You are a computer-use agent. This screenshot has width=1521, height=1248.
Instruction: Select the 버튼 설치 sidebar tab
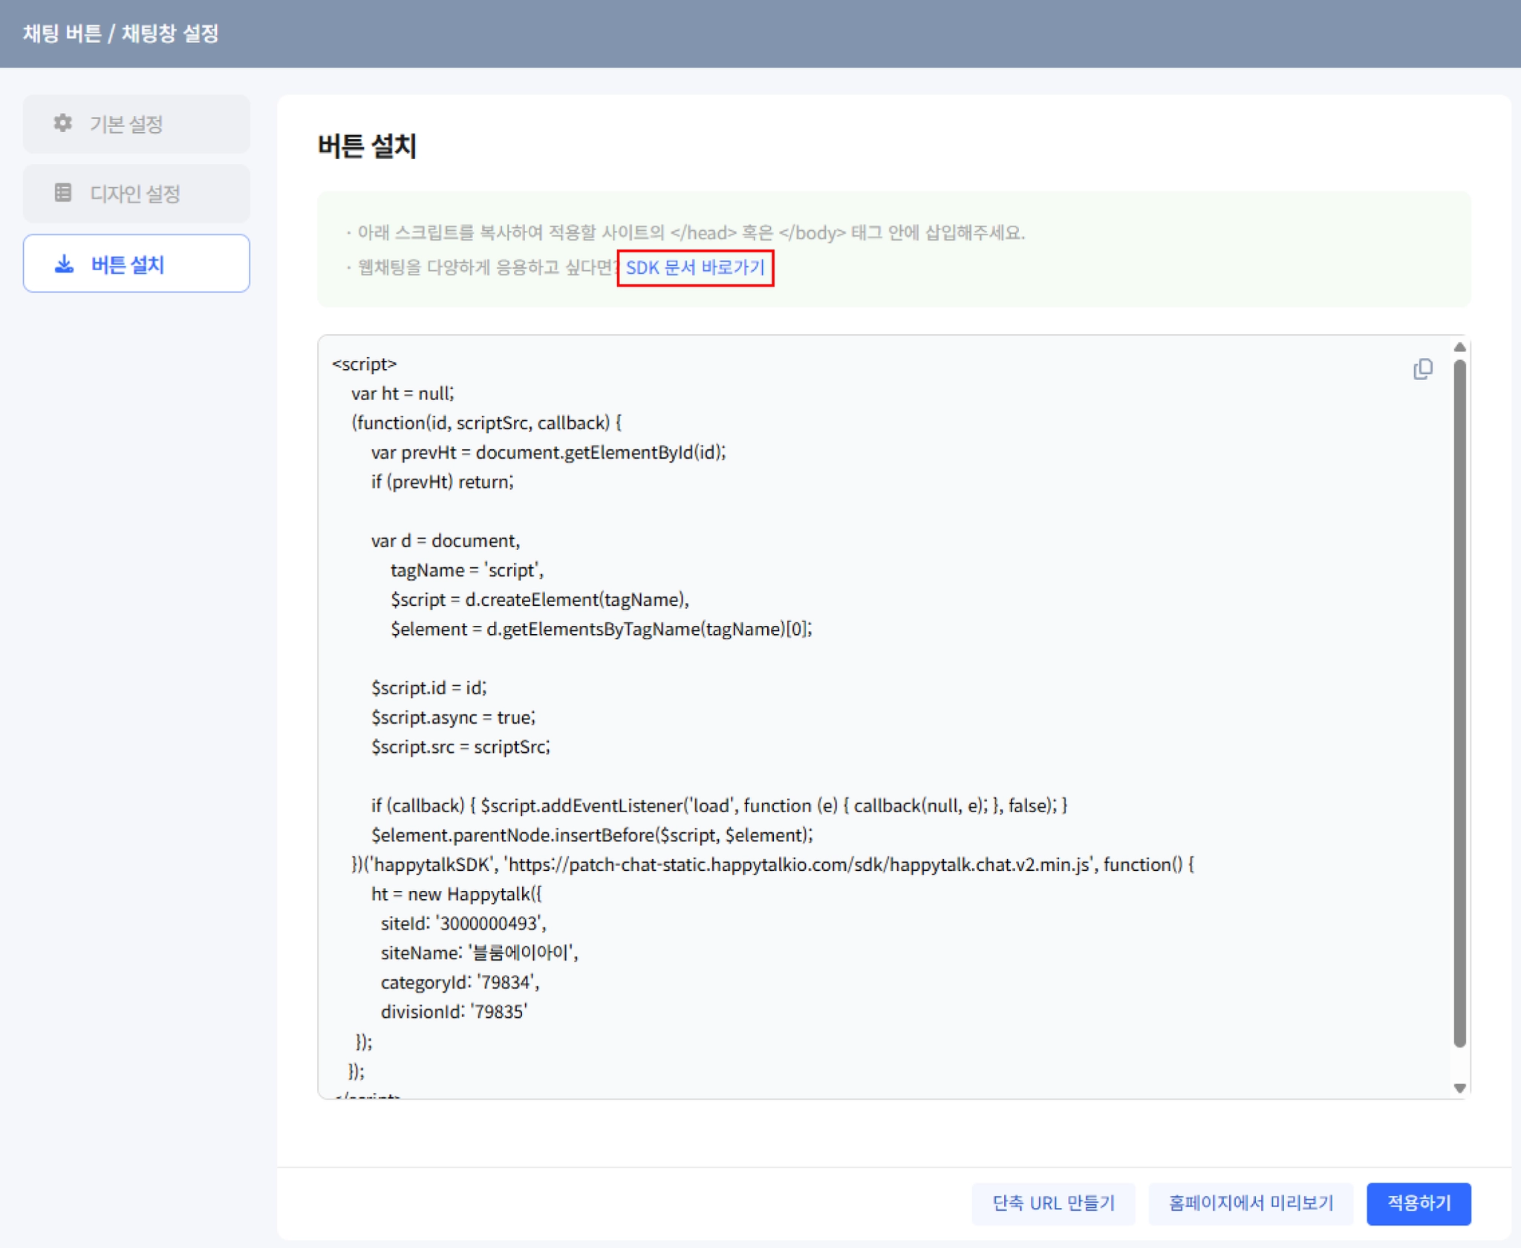137,264
